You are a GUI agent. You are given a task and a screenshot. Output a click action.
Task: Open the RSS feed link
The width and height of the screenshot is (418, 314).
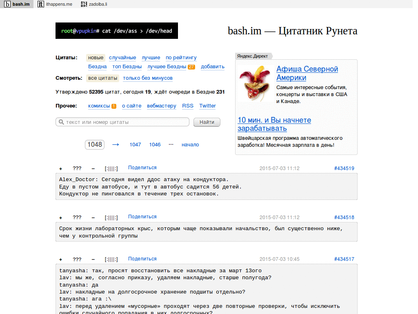[188, 106]
